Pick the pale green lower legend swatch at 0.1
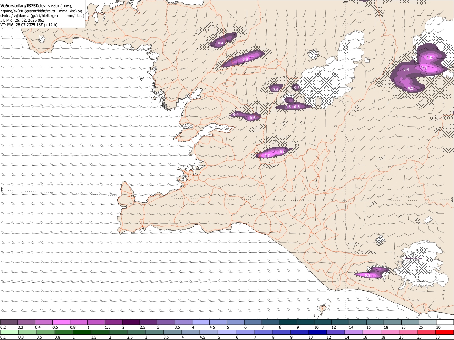The height and width of the screenshot is (340, 454). tap(9, 332)
